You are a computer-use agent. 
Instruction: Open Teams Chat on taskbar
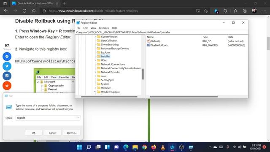coord(116,147)
